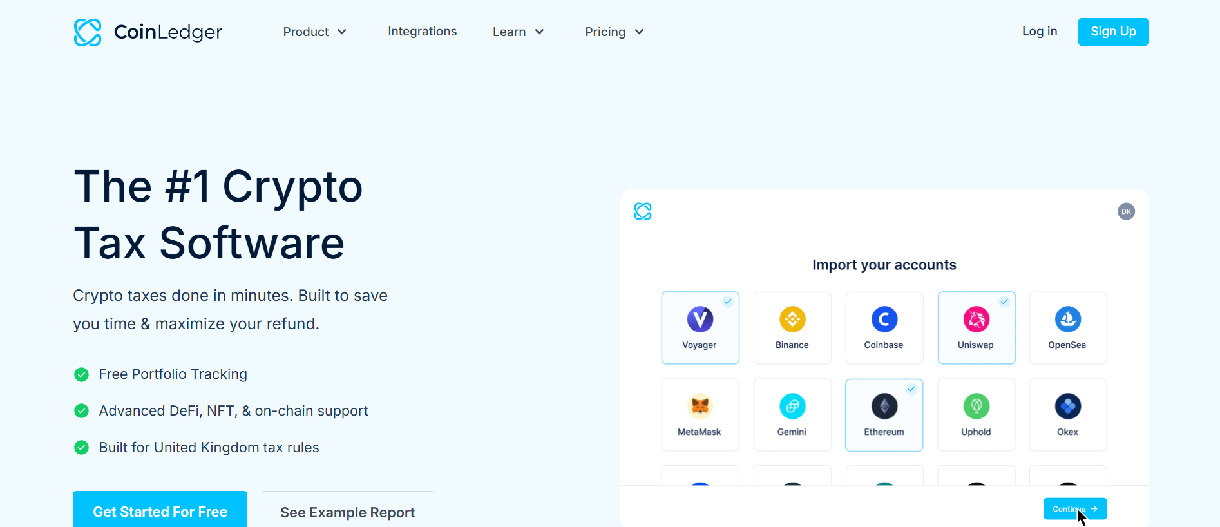
Task: Click Get Started For Free button
Action: point(160,510)
